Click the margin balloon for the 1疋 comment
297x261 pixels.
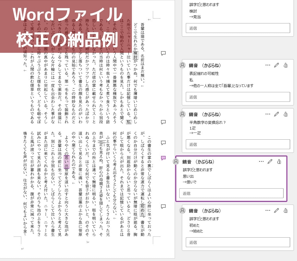click(163, 143)
